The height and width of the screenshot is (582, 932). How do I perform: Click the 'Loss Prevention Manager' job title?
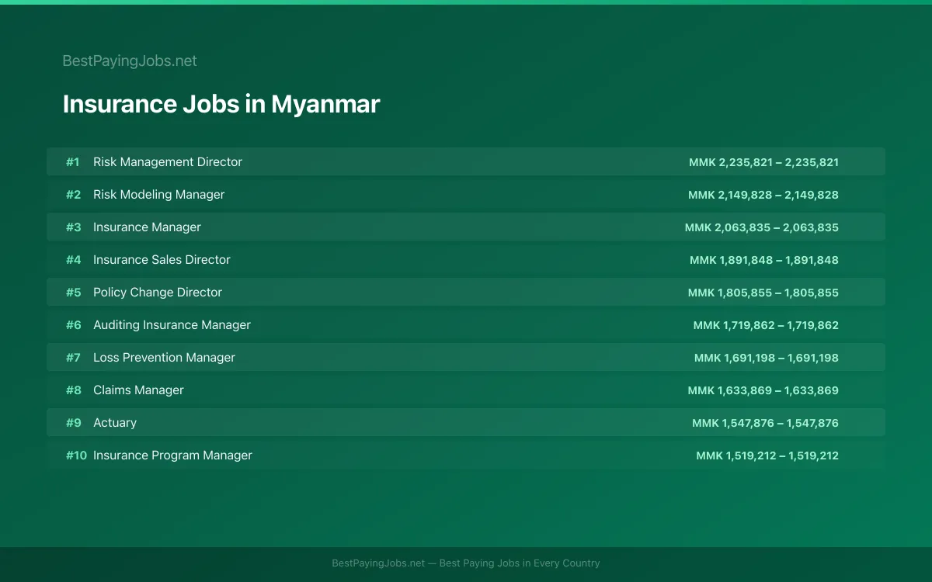pos(164,358)
